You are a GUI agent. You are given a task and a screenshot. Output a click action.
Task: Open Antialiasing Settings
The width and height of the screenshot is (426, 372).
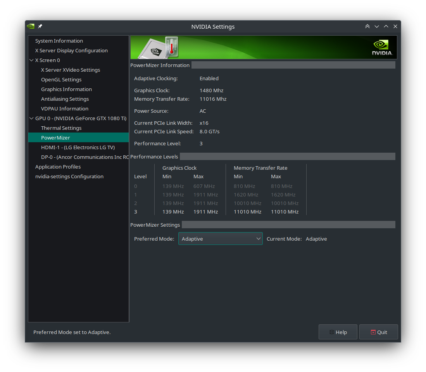[x=65, y=99]
